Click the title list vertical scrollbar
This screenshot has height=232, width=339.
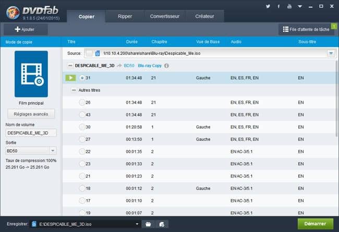coord(336,99)
